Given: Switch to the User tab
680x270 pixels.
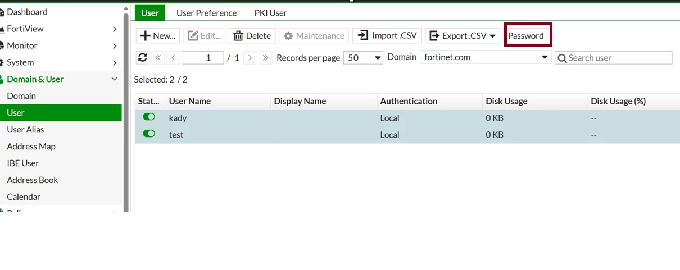Looking at the screenshot, I should pos(150,12).
